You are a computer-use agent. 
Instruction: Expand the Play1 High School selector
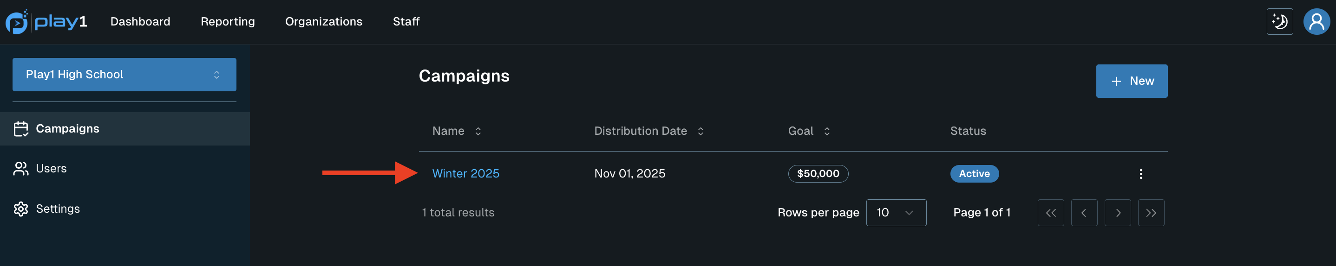(124, 75)
